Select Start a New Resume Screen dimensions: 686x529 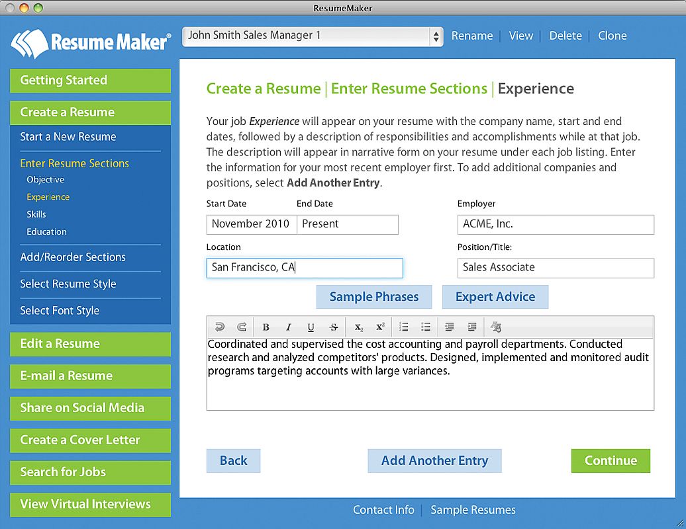(x=68, y=137)
